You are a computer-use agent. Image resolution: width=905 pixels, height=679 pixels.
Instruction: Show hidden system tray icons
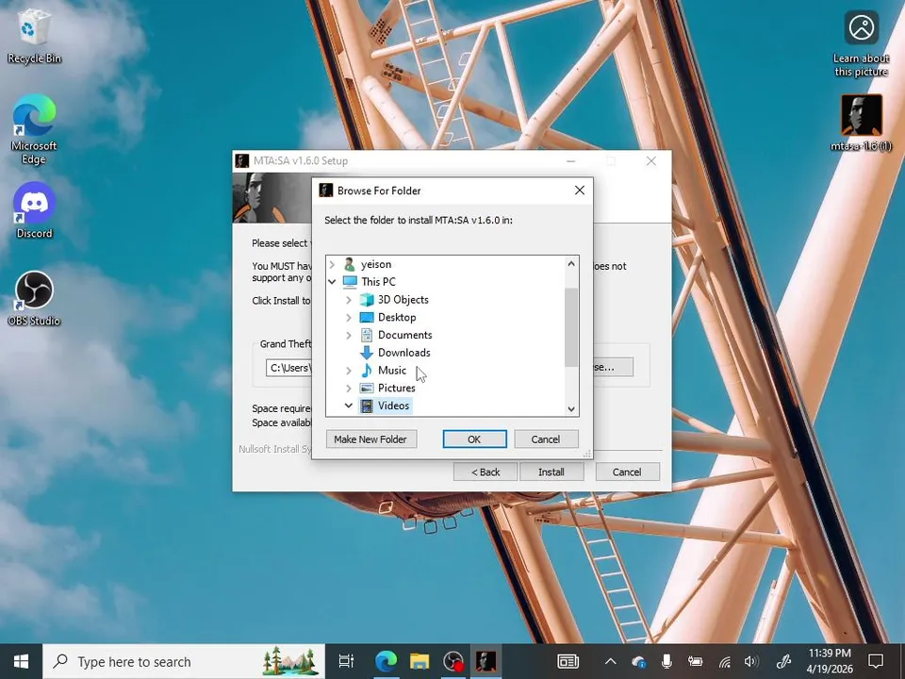tap(611, 662)
